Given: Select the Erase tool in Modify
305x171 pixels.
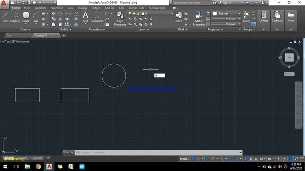Looking at the screenshot, I should pyautogui.click(x=76, y=14).
